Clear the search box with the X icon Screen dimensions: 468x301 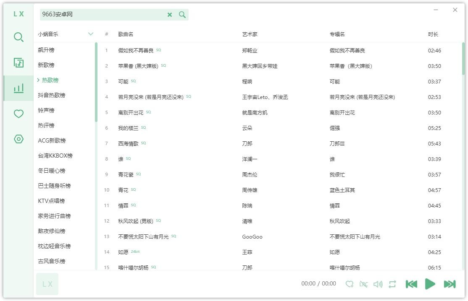click(170, 14)
